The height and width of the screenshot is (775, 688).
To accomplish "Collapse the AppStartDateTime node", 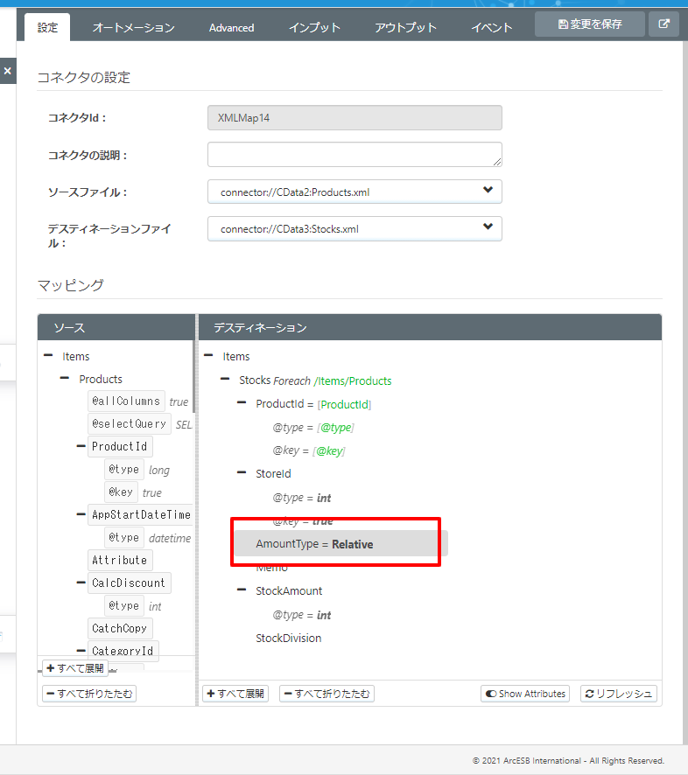I will coord(81,514).
